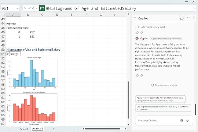Click the tab bar splitter dots handle
198x132 pixels.
(79, 129)
